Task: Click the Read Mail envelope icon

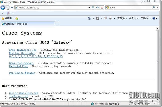Action: tap(105, 18)
